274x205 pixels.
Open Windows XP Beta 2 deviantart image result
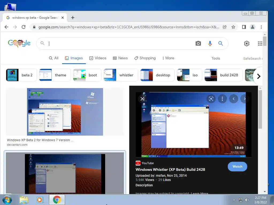[x=65, y=112]
